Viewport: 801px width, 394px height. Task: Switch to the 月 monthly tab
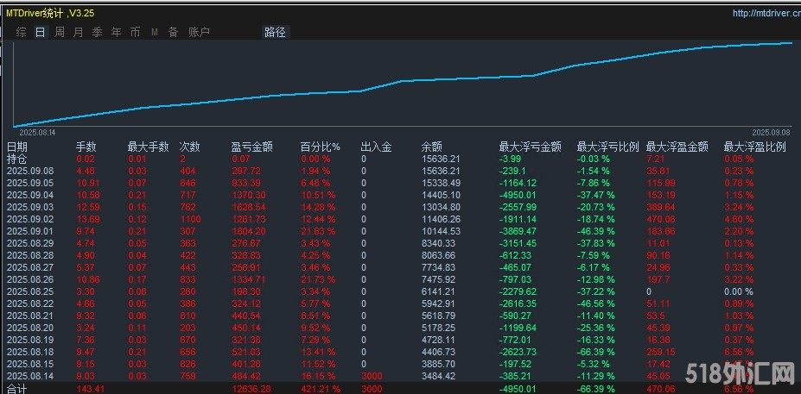(x=78, y=32)
